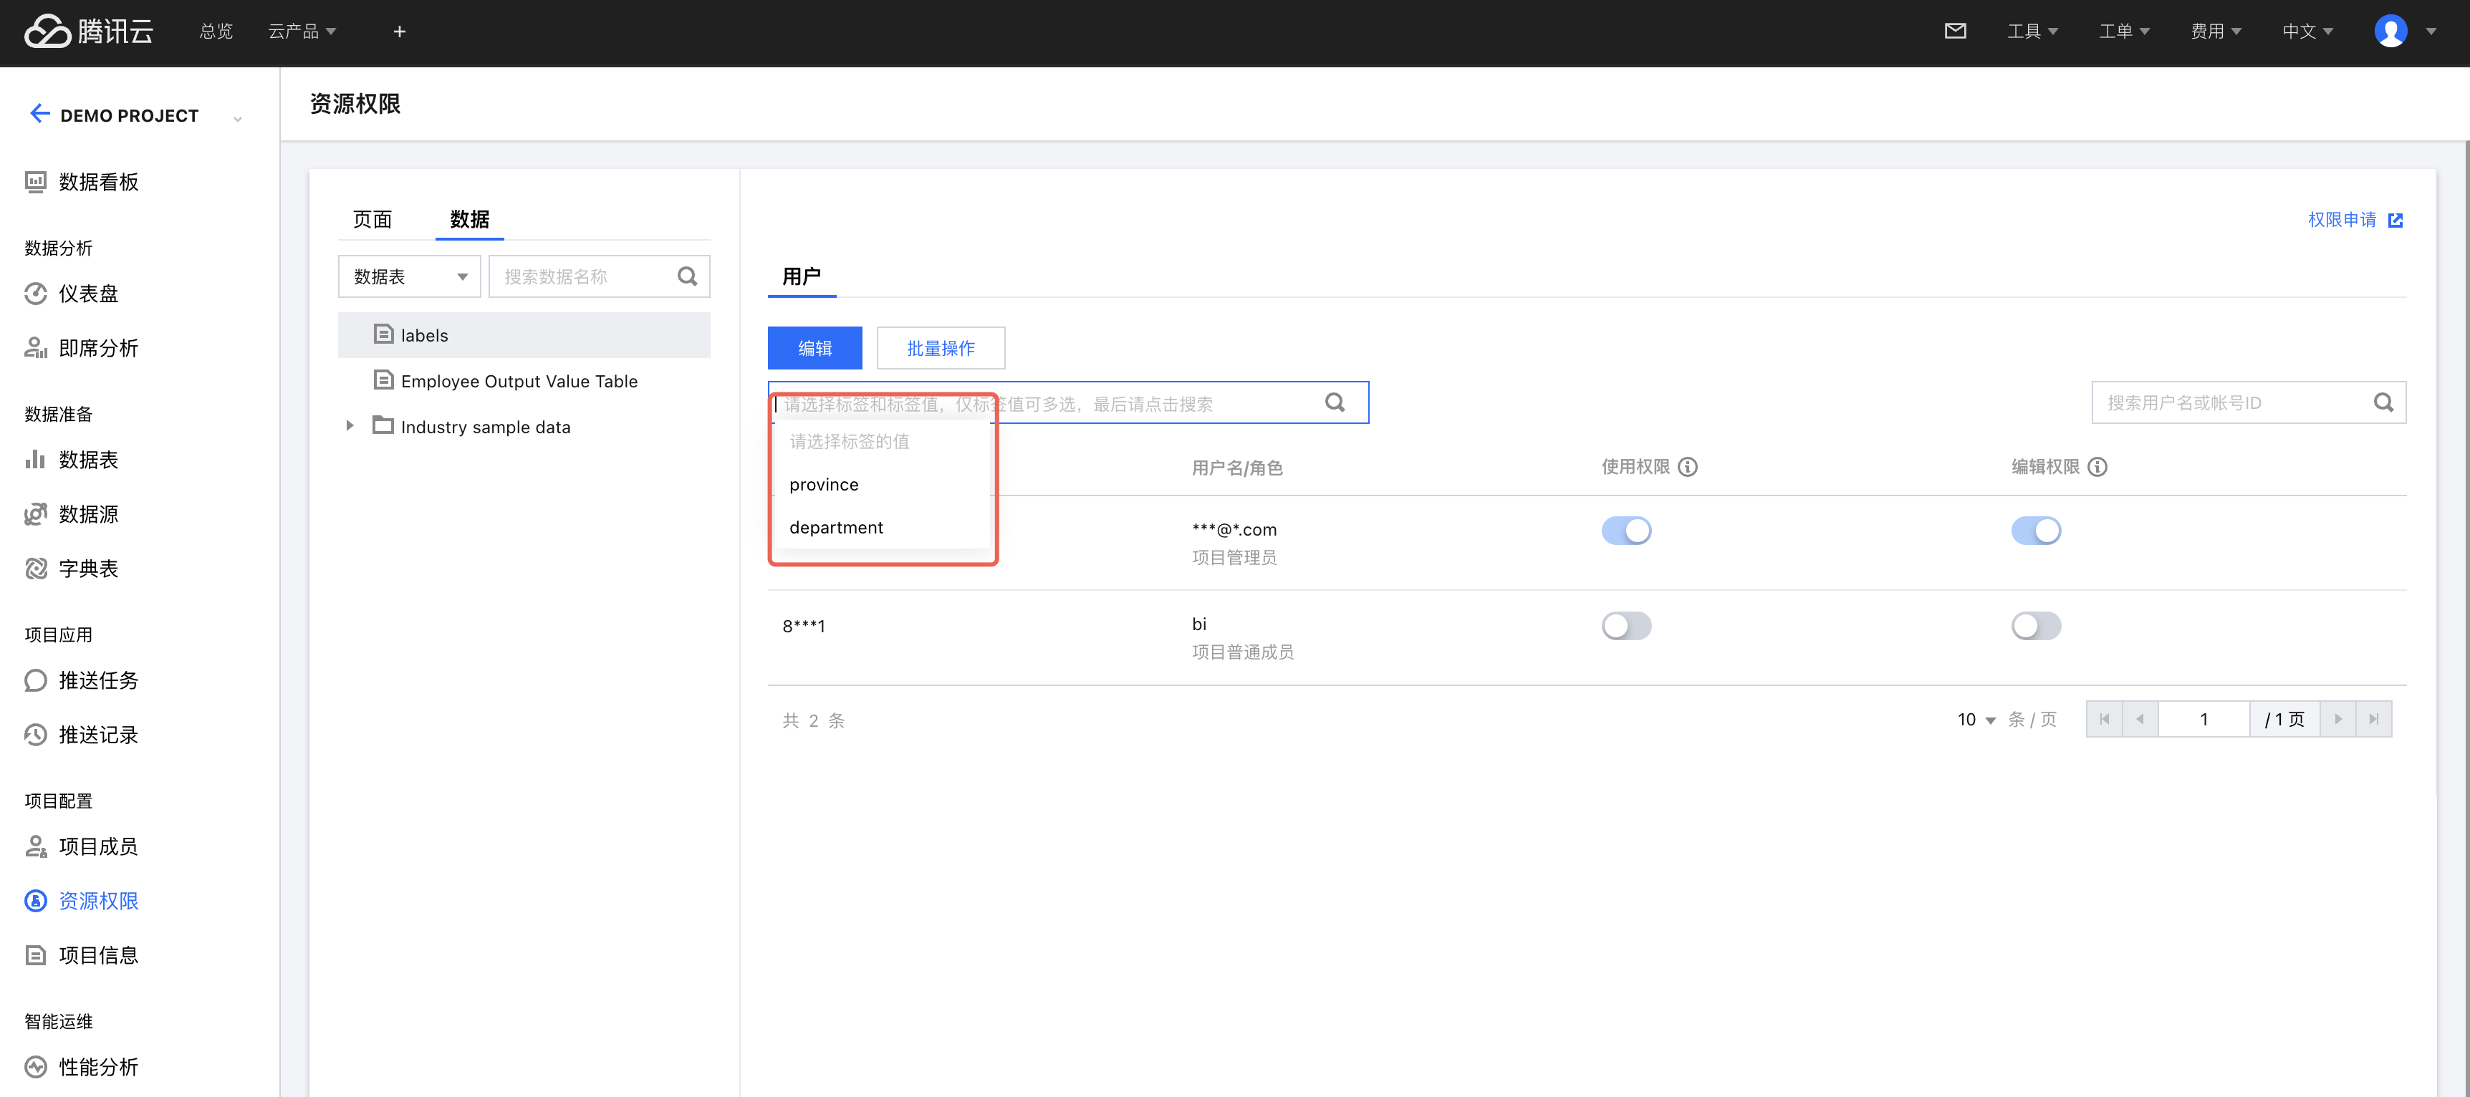Click the search magnifier in label filter box
The height and width of the screenshot is (1097, 2470).
(x=1334, y=402)
